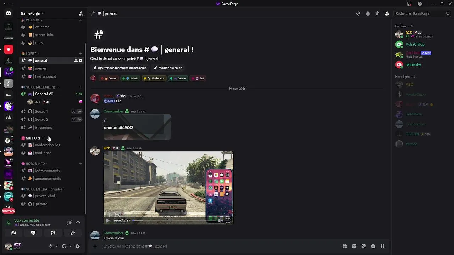Click the Moderator role chip
This screenshot has height=255, width=454.
154,78
